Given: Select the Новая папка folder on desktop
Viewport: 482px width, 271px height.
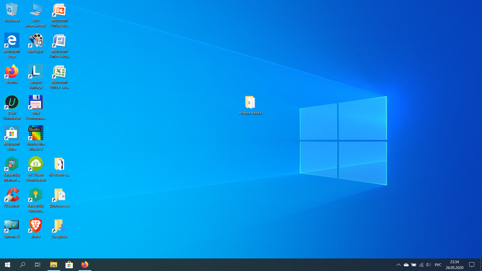Looking at the screenshot, I should (250, 105).
